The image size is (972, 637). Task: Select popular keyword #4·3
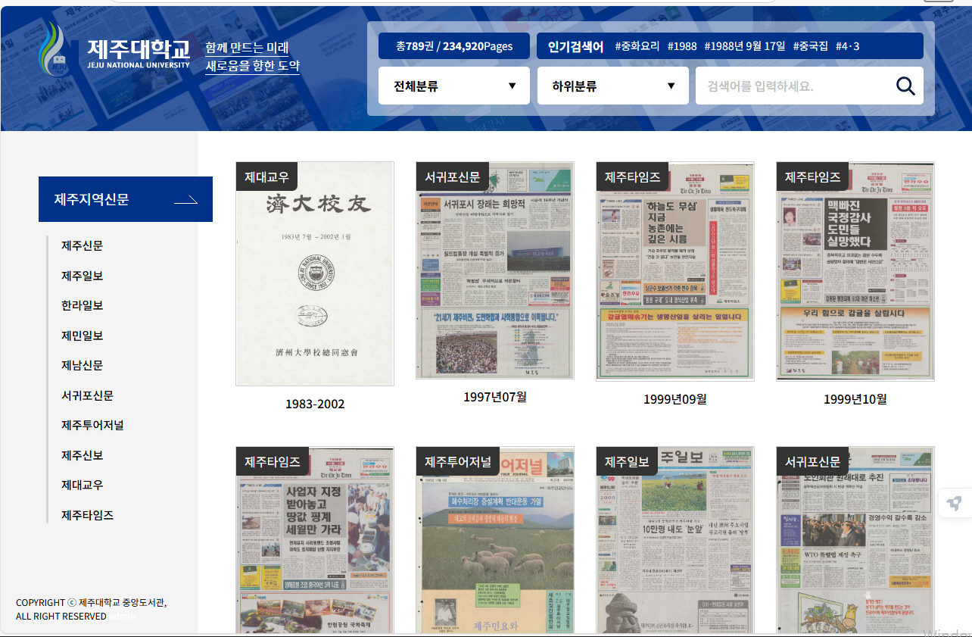(x=848, y=46)
